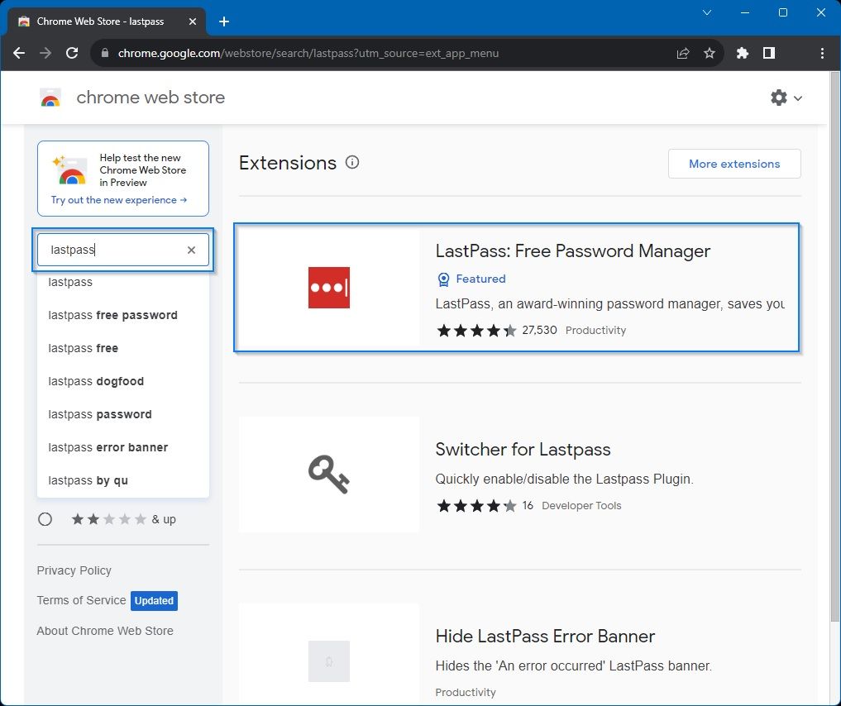Open the browser three-dot menu
The image size is (841, 706).
click(821, 53)
